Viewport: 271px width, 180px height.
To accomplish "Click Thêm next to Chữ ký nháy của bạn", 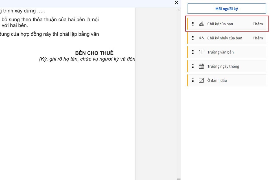I will click(x=257, y=38).
